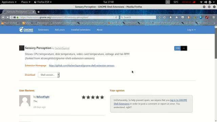Click the '28 days ago' review timestamp
217x122 pixels.
pyautogui.click(x=39, y=107)
